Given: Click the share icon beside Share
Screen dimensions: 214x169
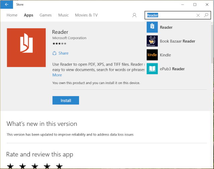Looking at the screenshot, I should [x=54, y=53].
